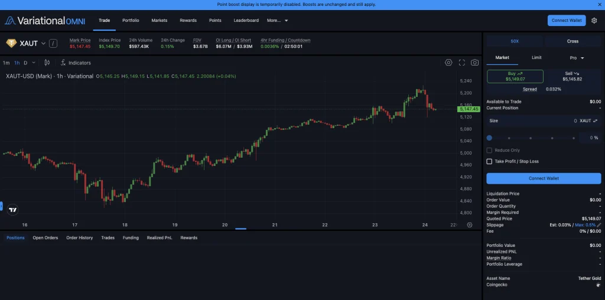
Task: Take a chart snapshot with the camera icon
Action: pos(475,63)
